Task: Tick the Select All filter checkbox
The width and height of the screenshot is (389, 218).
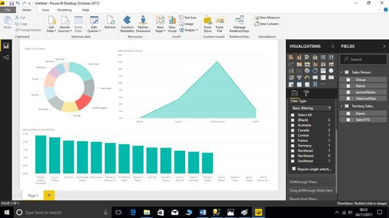Action: click(x=293, y=115)
